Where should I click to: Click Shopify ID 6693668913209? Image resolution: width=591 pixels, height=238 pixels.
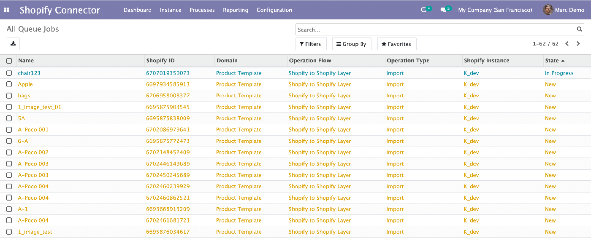coord(168,209)
